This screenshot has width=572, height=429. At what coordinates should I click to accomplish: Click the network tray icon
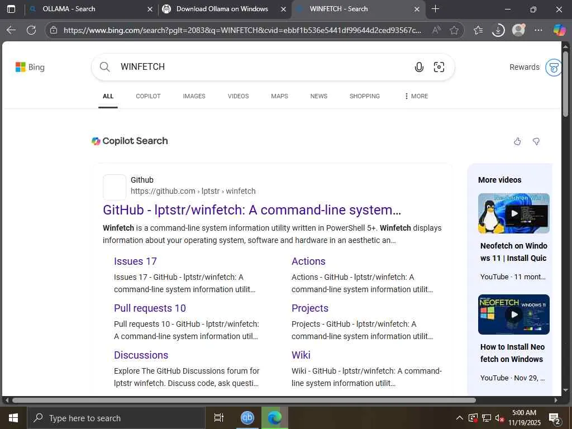pyautogui.click(x=487, y=418)
